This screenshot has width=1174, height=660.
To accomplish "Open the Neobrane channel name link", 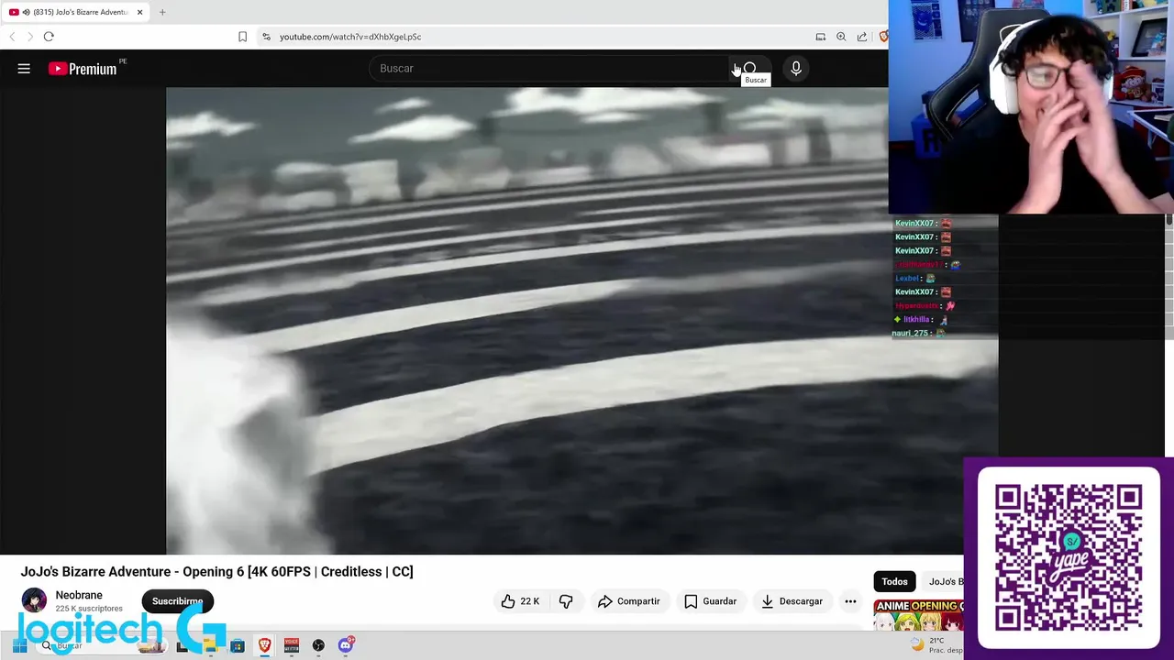I will click(x=79, y=595).
